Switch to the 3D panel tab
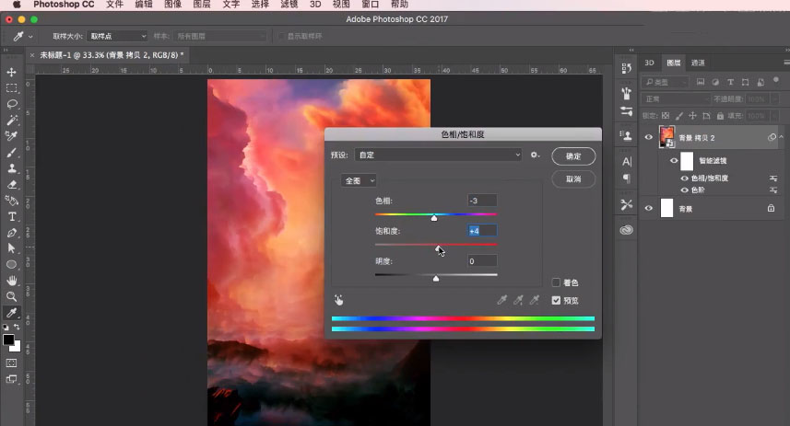 click(x=650, y=63)
